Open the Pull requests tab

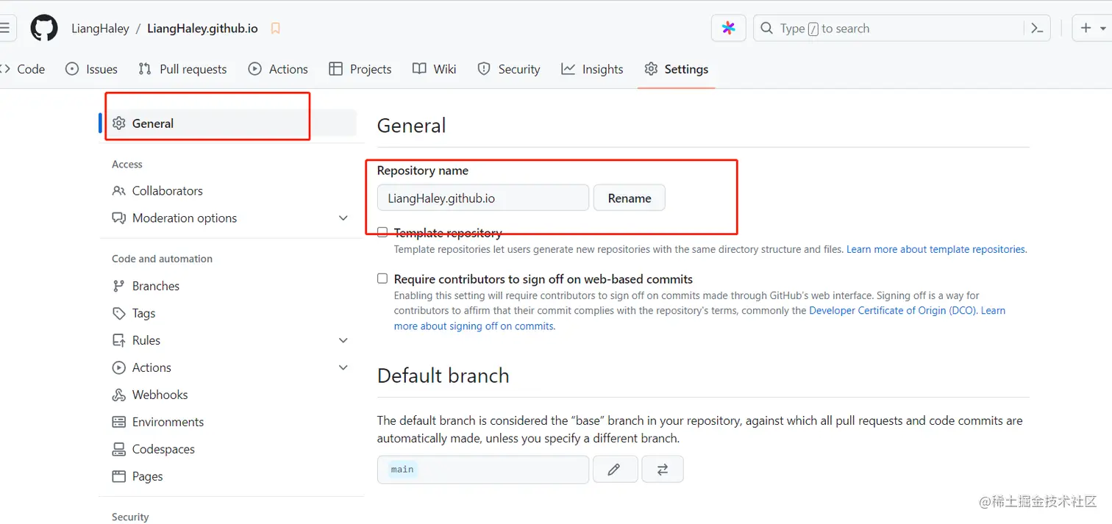182,69
